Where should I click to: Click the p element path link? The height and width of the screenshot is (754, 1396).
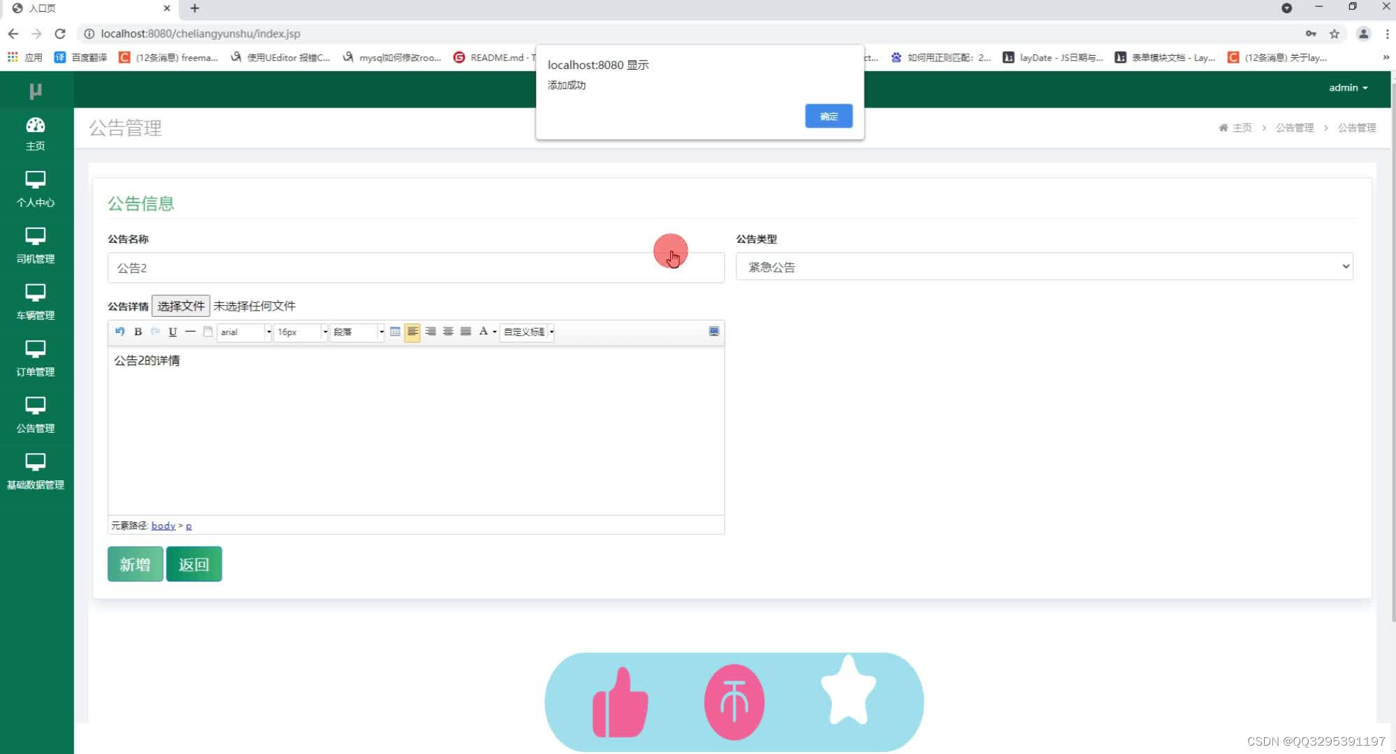(x=188, y=526)
